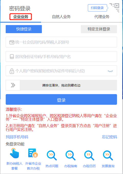
Task: Click the blue 登录 button
Action: click(x=61, y=100)
